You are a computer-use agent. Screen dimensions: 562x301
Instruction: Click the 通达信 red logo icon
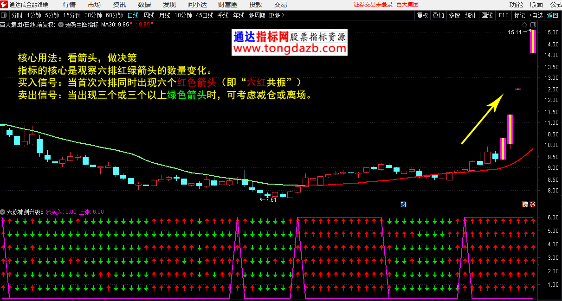(x=4, y=5)
